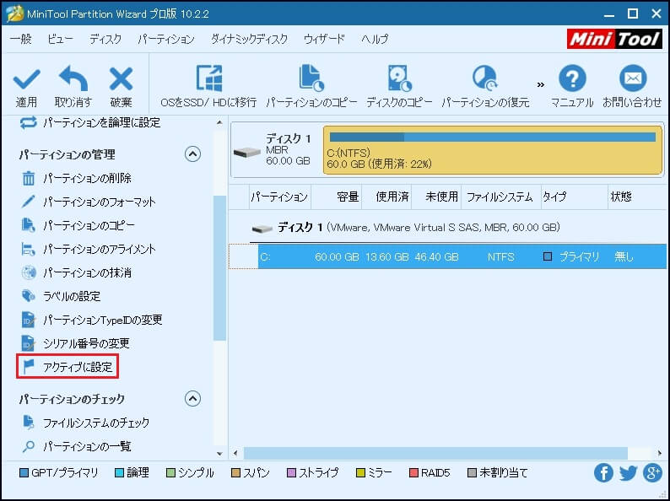Open パーティションの一覧 magnifier item
670x501 pixels.
[77, 446]
